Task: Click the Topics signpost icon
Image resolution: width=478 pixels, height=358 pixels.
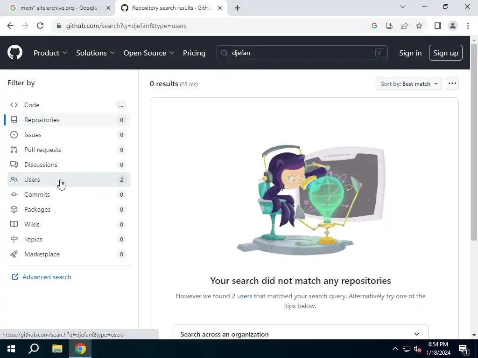Action: [x=14, y=239]
